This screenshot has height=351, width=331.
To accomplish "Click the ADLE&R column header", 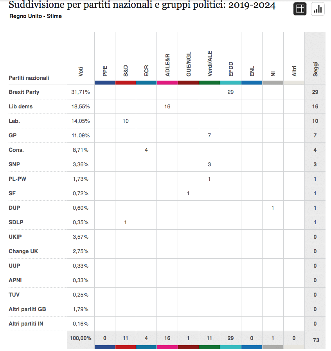I will click(x=167, y=65).
